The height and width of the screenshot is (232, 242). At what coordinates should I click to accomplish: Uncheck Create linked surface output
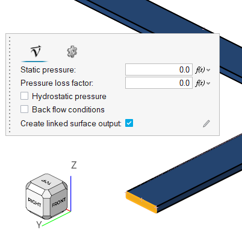click(129, 123)
